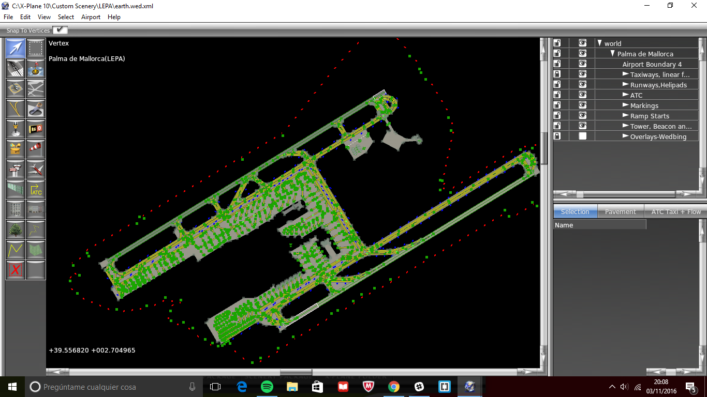Open the Help menu
Viewport: 707px width, 397px height.
pyautogui.click(x=114, y=17)
